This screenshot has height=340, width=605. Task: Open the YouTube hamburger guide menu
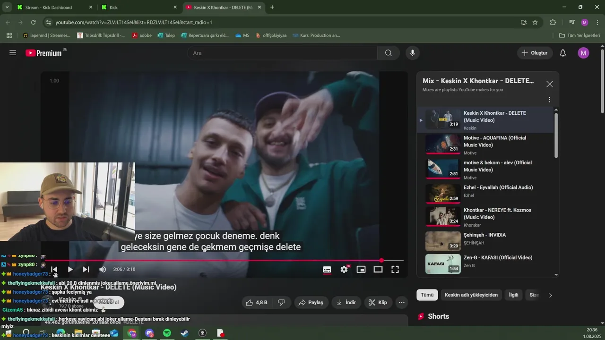pos(13,53)
